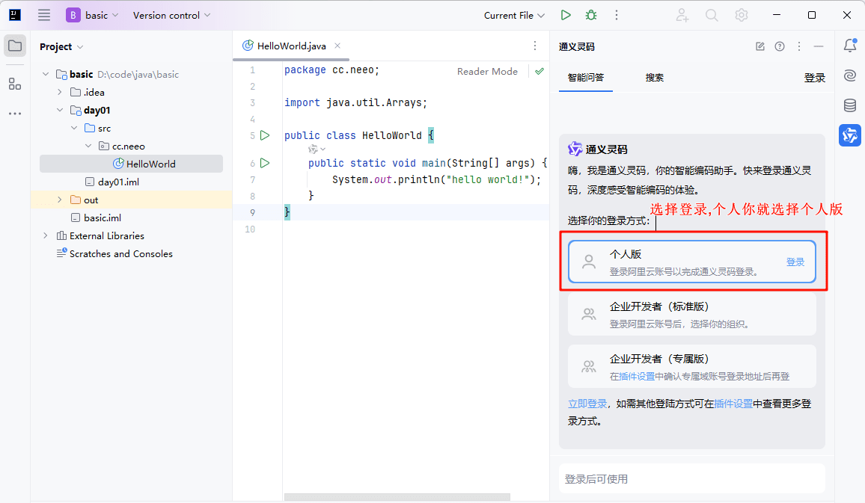This screenshot has height=503, width=865.
Task: Click 立即登录 link
Action: [587, 404]
